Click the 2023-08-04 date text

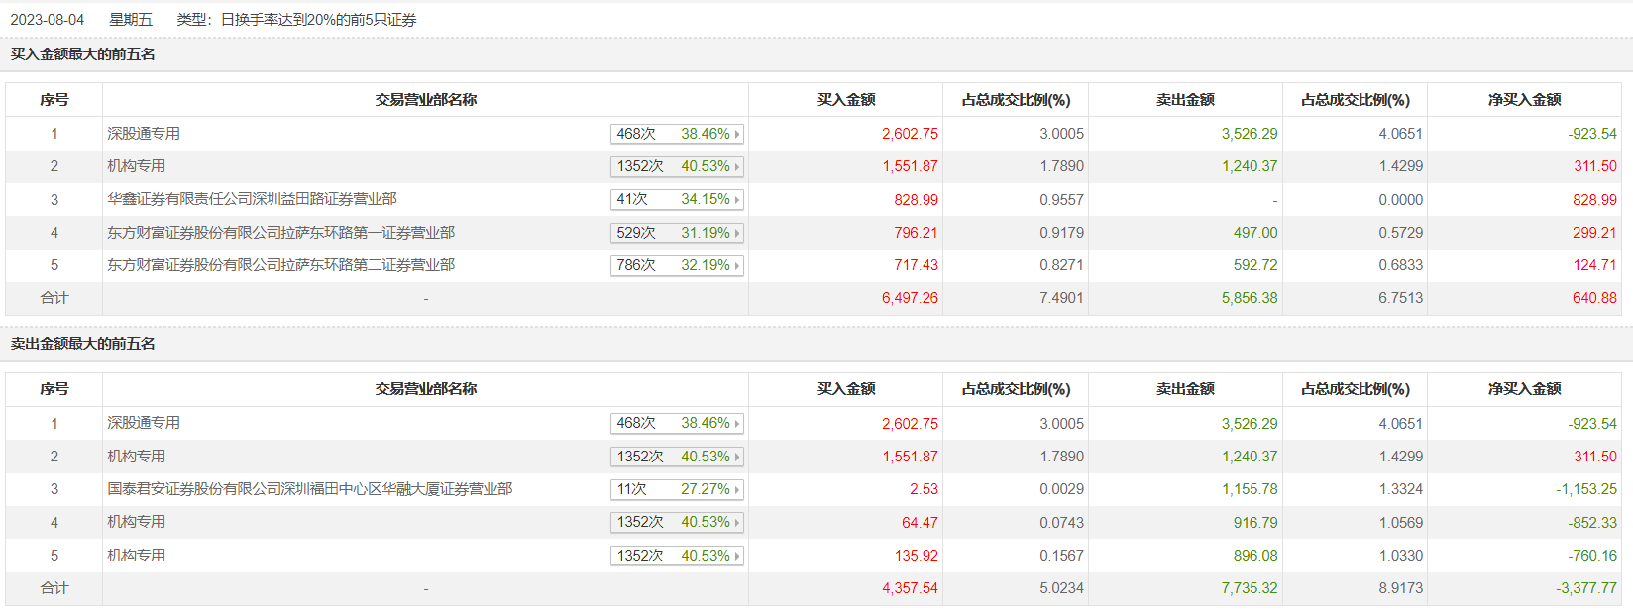click(x=48, y=20)
